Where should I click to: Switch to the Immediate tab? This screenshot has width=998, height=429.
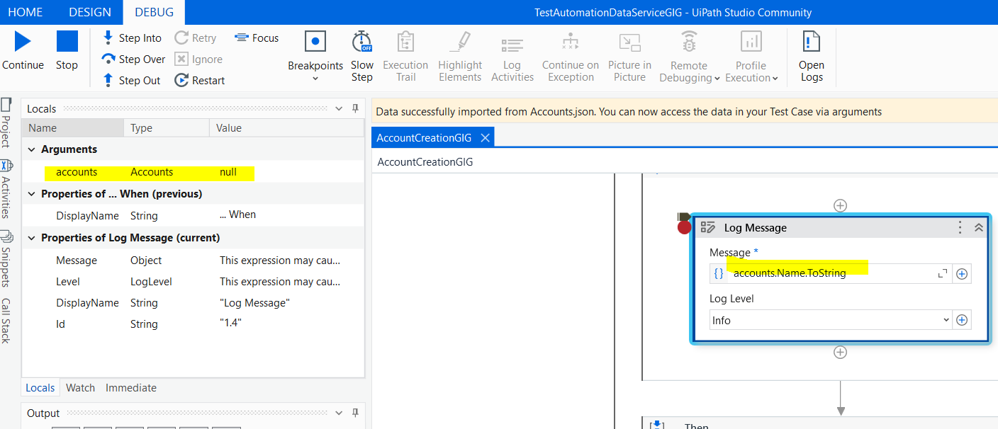tap(131, 388)
